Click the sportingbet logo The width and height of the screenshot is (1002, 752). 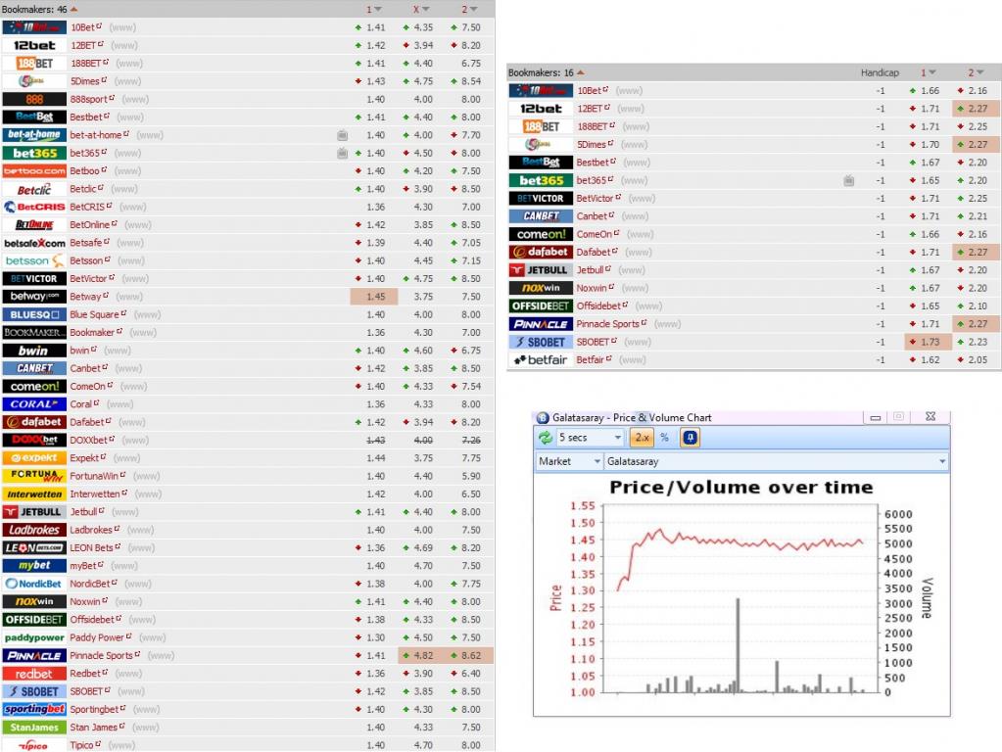click(34, 709)
